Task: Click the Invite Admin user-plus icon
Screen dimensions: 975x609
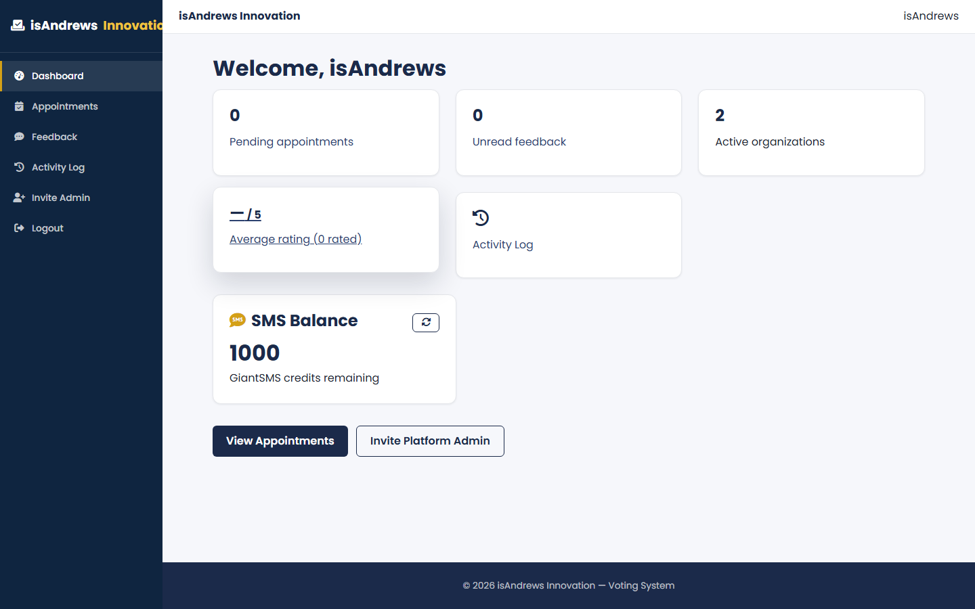Action: 19,198
